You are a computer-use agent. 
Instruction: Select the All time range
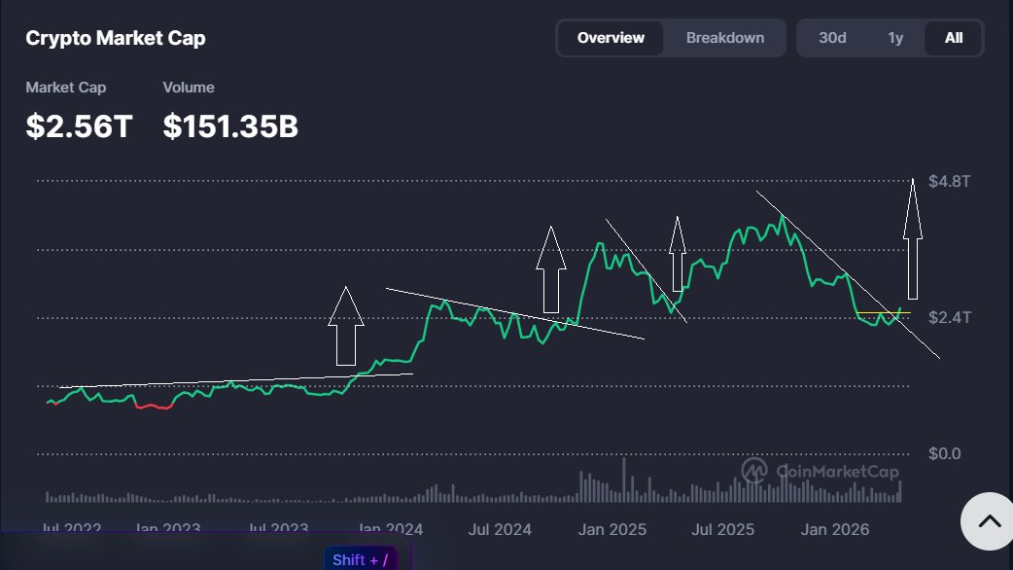pos(954,38)
